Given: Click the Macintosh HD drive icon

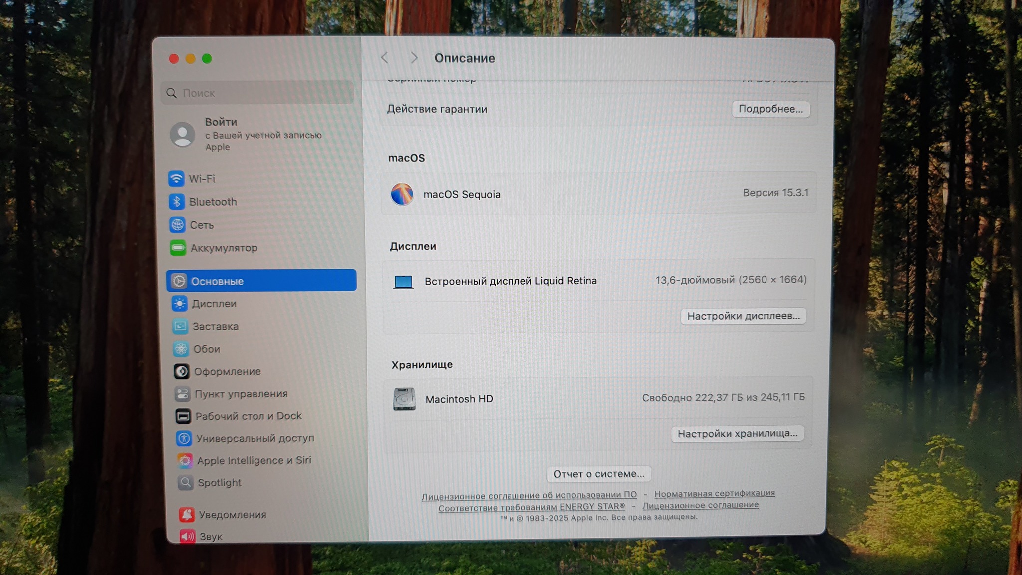Looking at the screenshot, I should pos(404,399).
